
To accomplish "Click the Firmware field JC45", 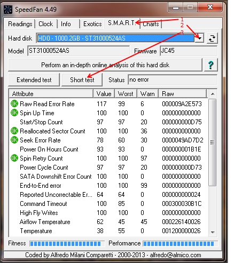I will pyautogui.click(x=189, y=51).
